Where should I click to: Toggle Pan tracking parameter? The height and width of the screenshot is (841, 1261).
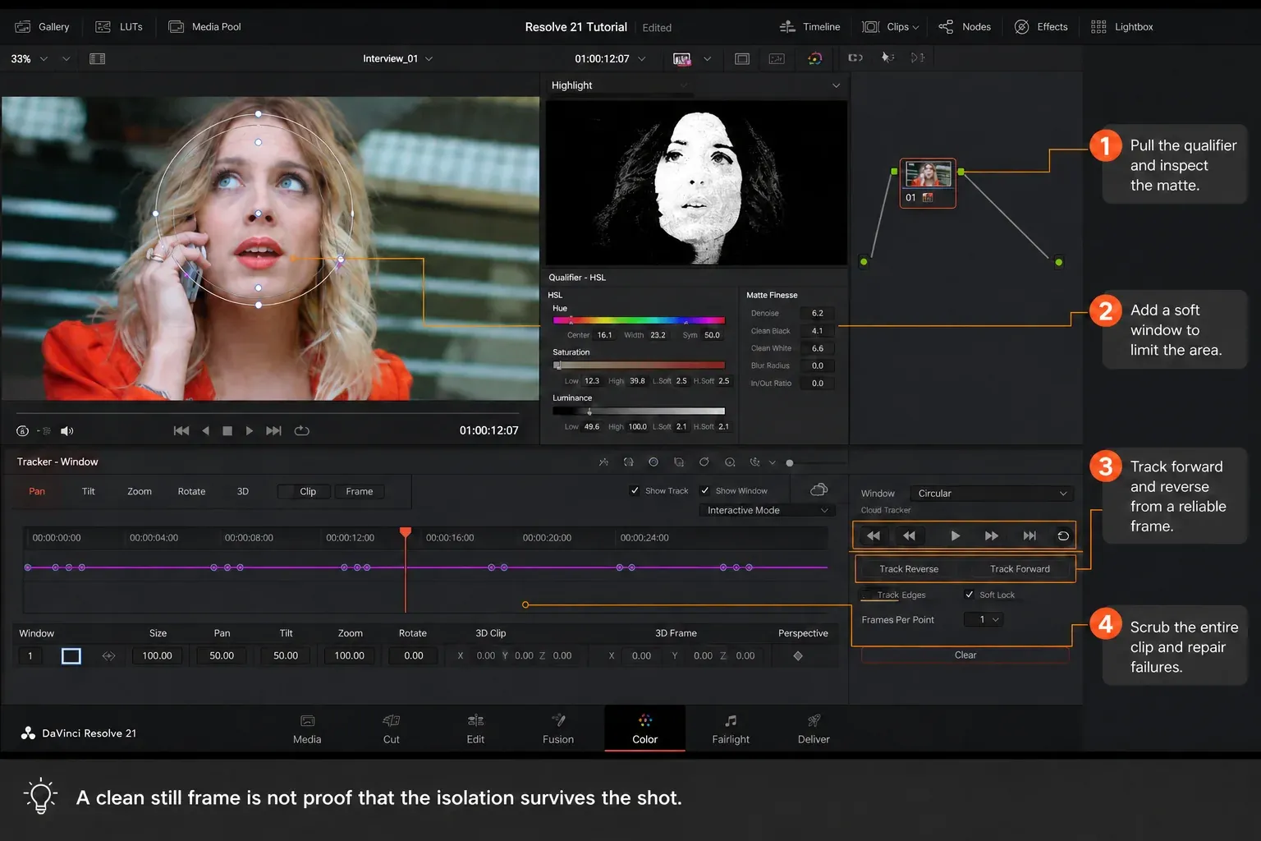click(37, 491)
